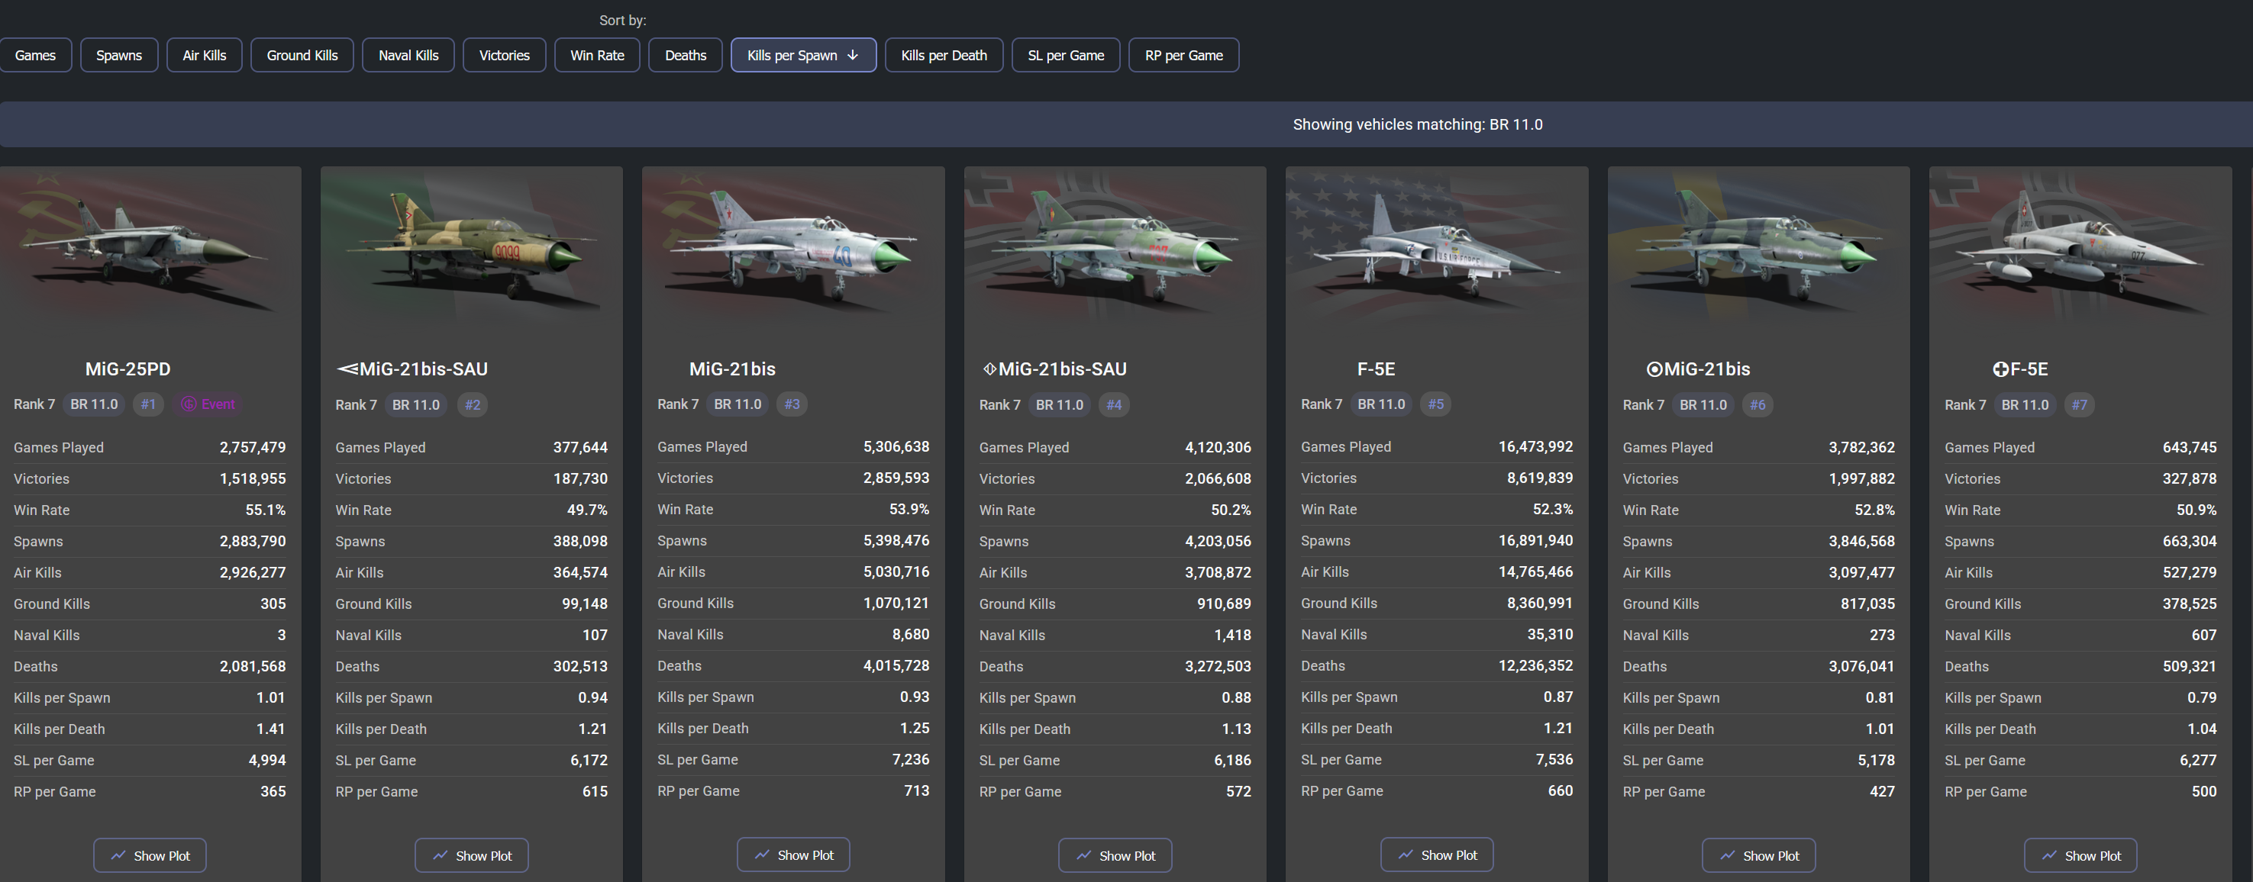Click the #2 ranked MiG-21bis-SAU name
2253x882 pixels.
412,369
